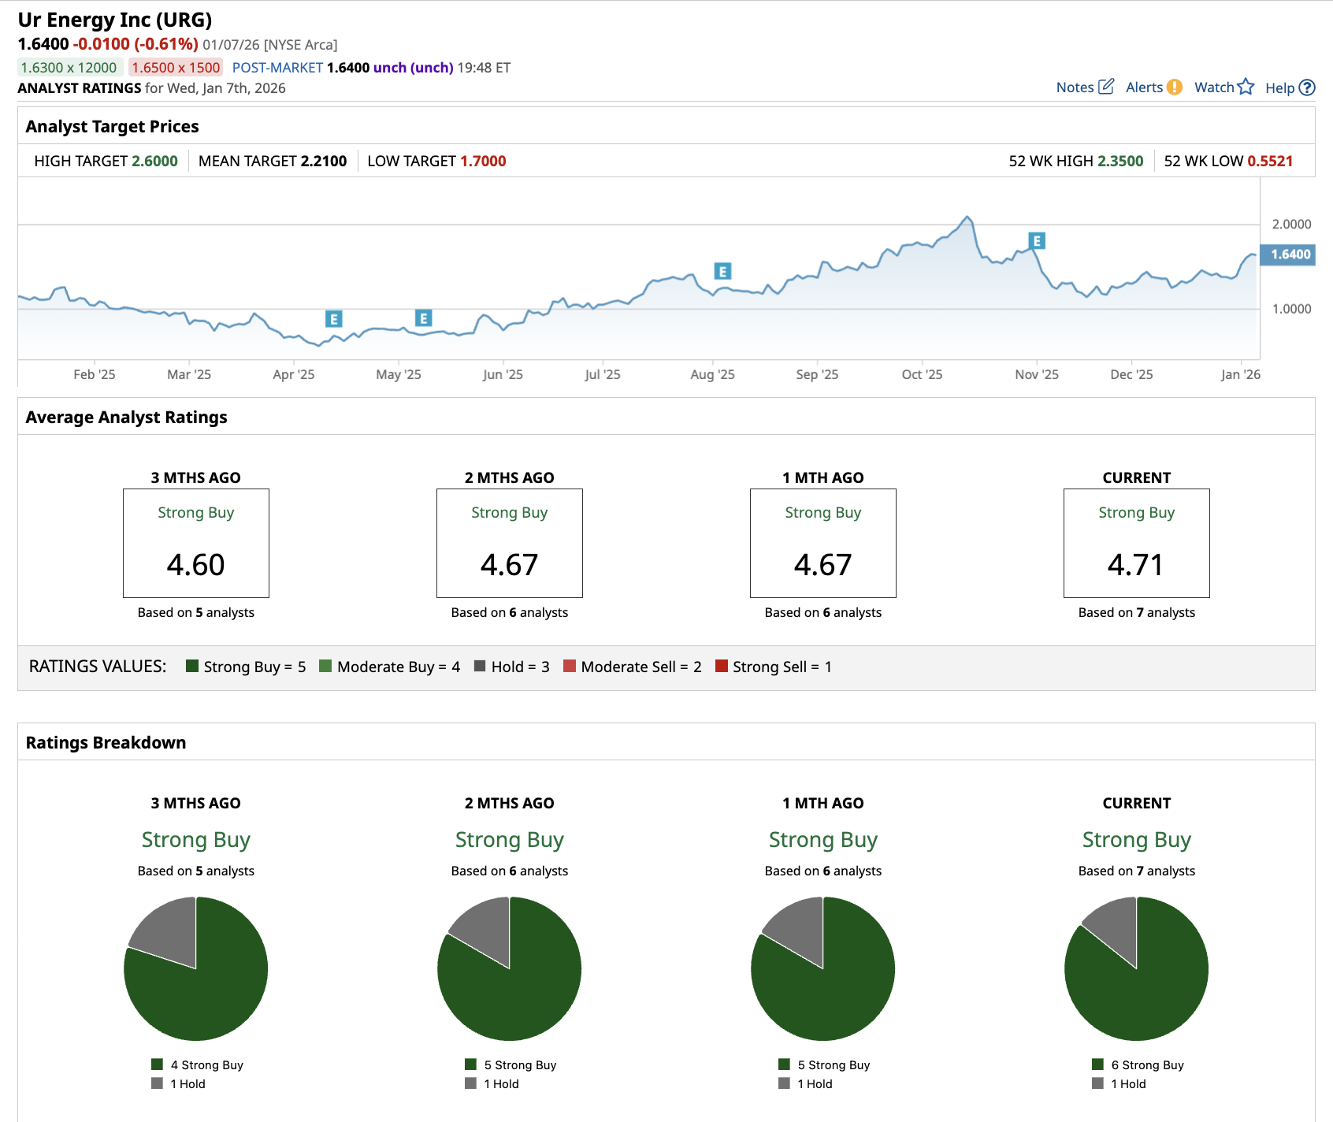Click the '52 WK HIGH 2.3500' value
Screen dimensions: 1333x1122
click(1076, 161)
